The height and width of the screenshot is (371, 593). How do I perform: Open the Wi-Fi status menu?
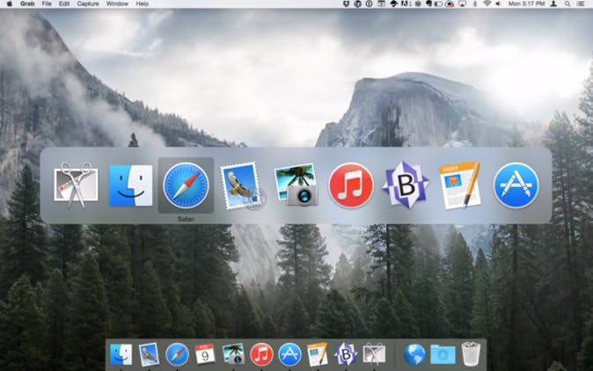[x=487, y=4]
